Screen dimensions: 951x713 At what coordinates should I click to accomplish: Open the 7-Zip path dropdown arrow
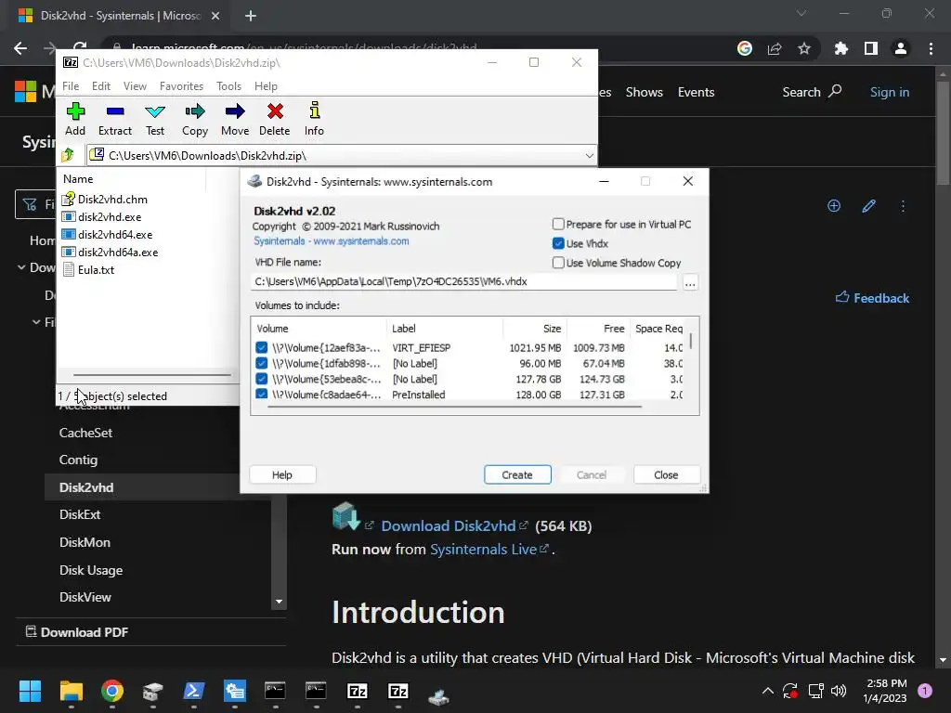click(x=589, y=156)
